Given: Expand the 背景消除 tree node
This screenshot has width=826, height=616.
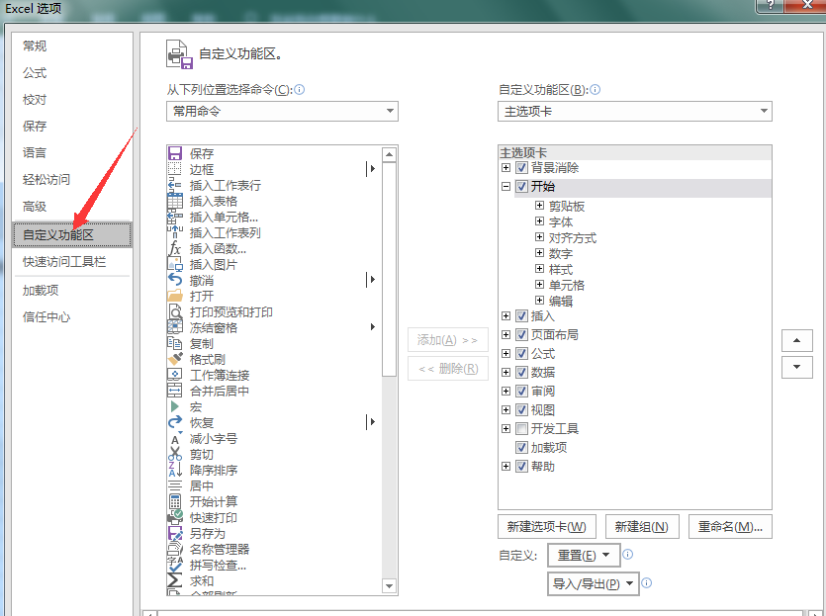Looking at the screenshot, I should click(x=505, y=168).
